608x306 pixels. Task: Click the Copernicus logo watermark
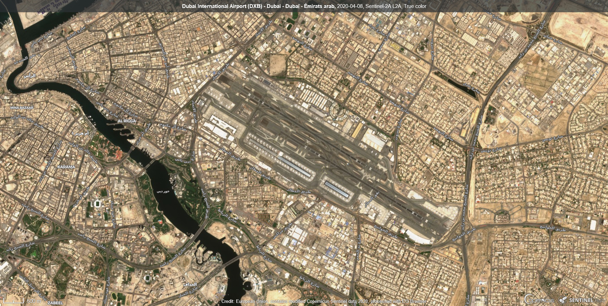point(539,299)
